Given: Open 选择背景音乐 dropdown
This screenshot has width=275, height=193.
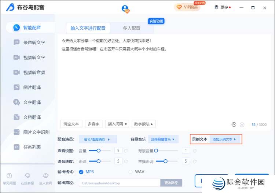Looking at the screenshot, I should [163, 139].
